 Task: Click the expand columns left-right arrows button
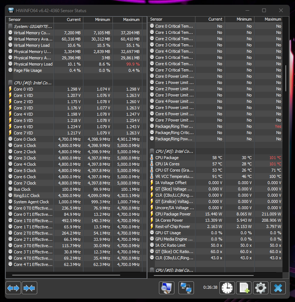(x=13, y=288)
